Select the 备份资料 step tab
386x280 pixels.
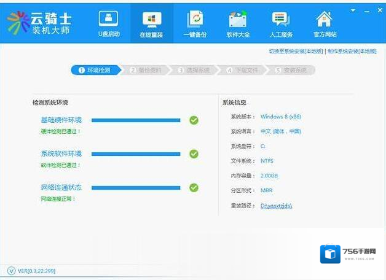[x=146, y=71]
